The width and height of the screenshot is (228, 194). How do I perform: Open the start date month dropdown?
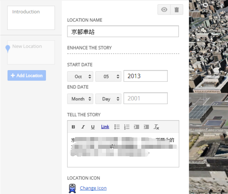(x=80, y=77)
